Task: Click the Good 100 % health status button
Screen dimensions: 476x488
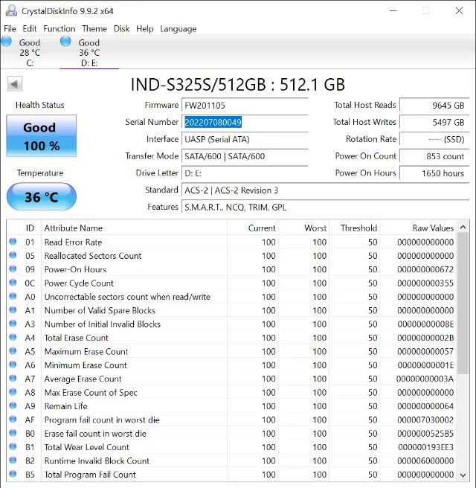Action: click(x=42, y=136)
